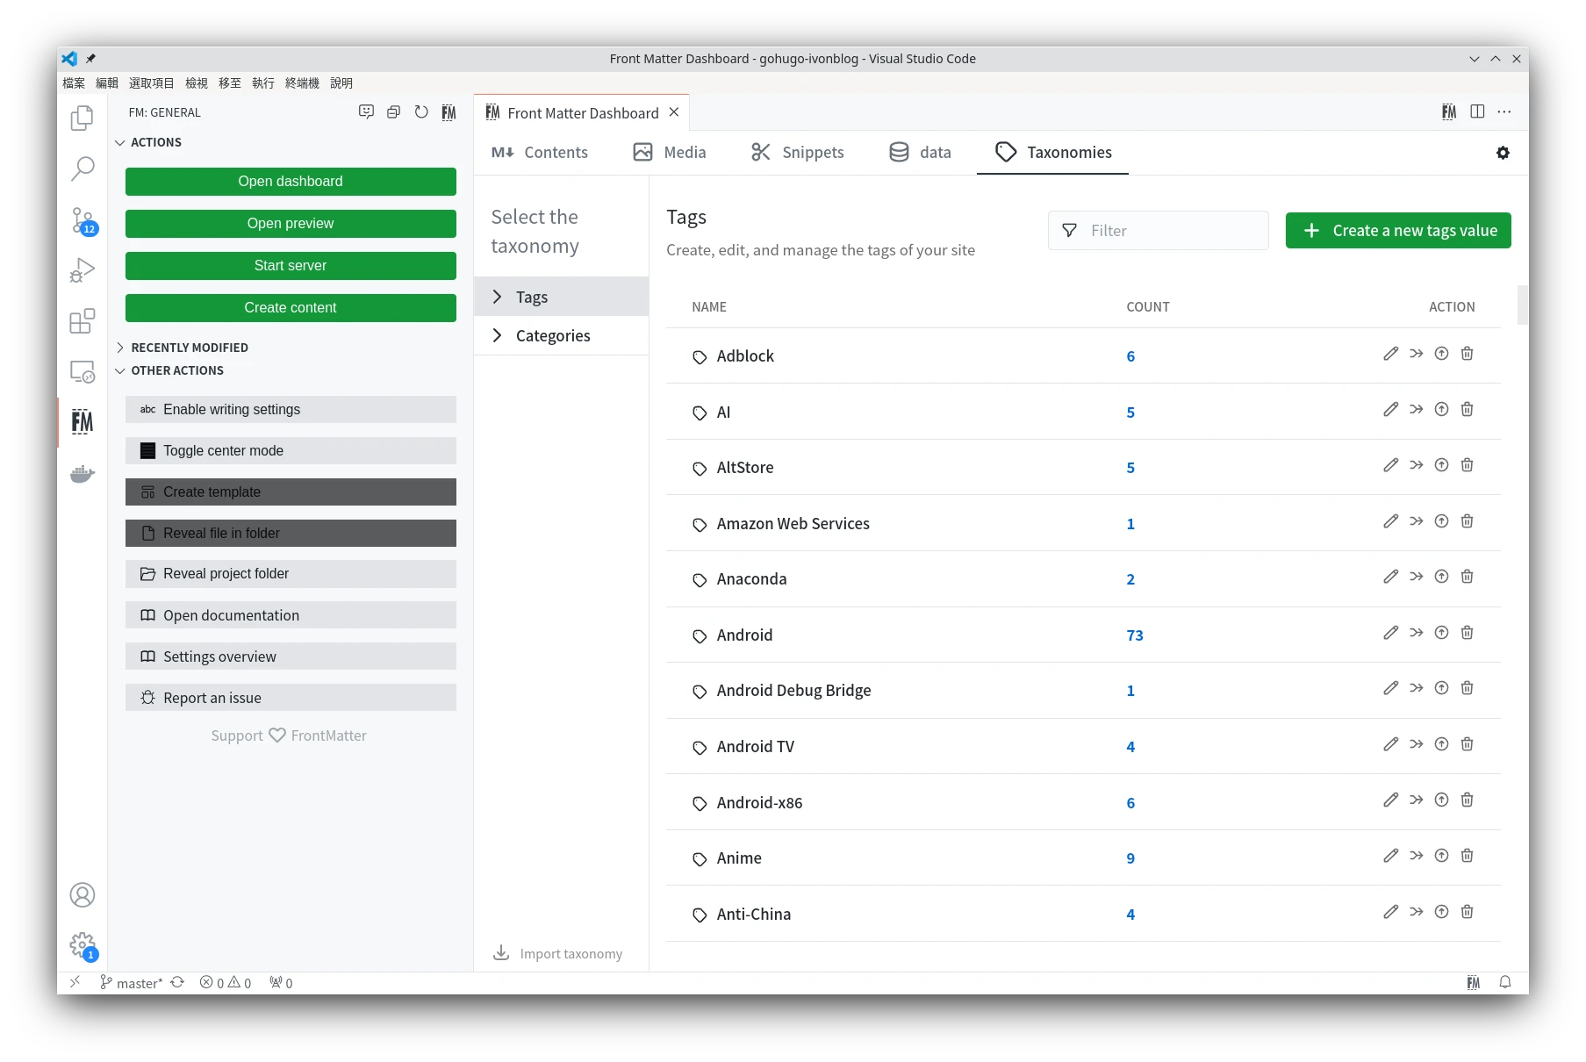Switch to the Media tab
Image resolution: width=1586 pixels, height=1062 pixels.
click(x=670, y=153)
